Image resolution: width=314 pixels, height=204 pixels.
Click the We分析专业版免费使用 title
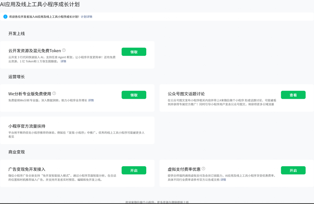click(30, 94)
